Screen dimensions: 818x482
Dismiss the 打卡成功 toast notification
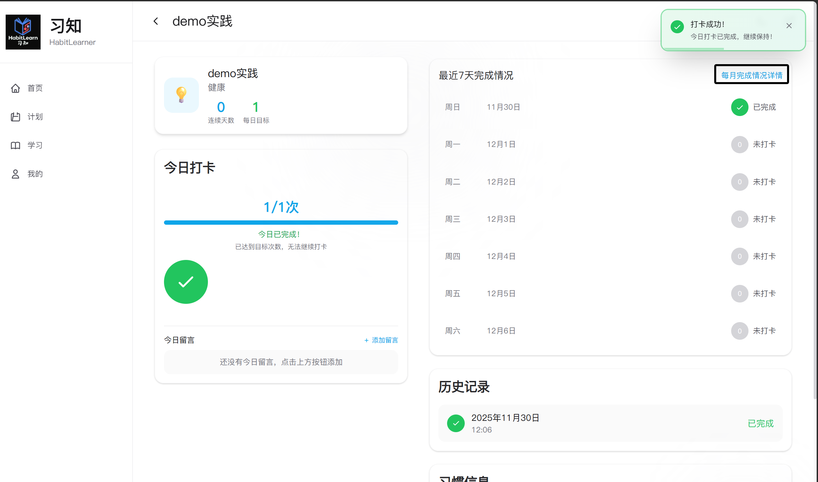[x=789, y=25]
